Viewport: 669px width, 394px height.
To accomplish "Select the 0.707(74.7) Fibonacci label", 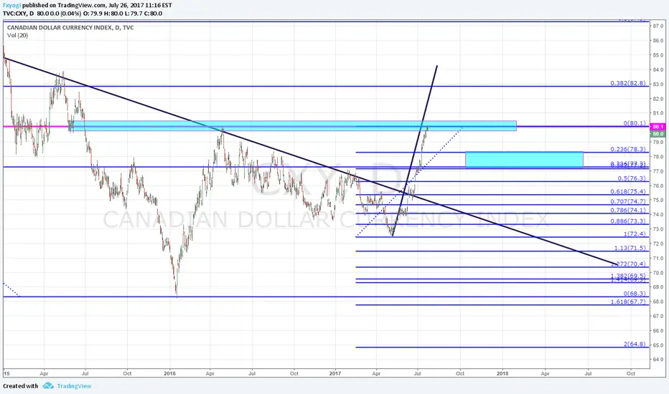I will pos(627,201).
